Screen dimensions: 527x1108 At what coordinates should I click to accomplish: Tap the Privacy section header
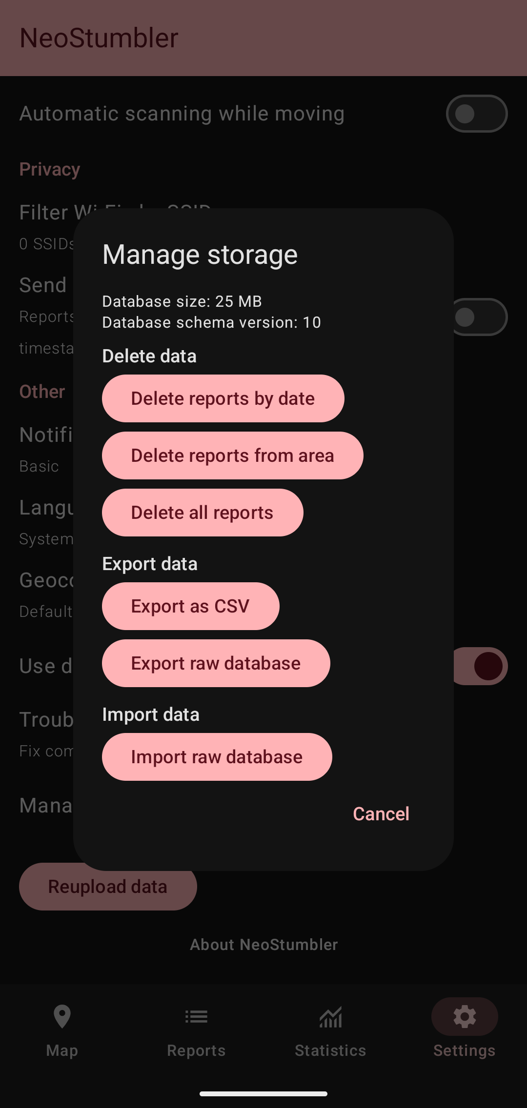[x=50, y=169]
